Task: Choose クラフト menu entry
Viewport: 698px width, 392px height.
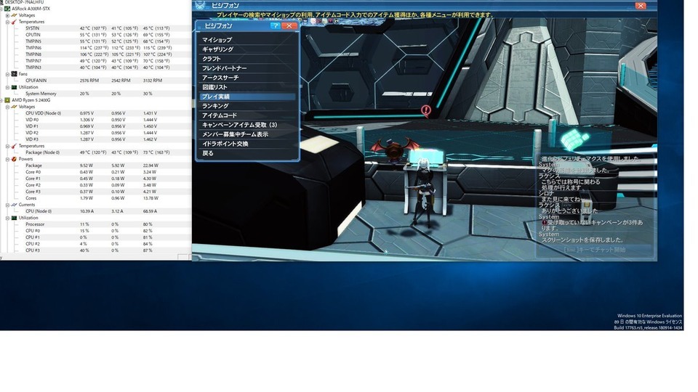Action: (247, 59)
